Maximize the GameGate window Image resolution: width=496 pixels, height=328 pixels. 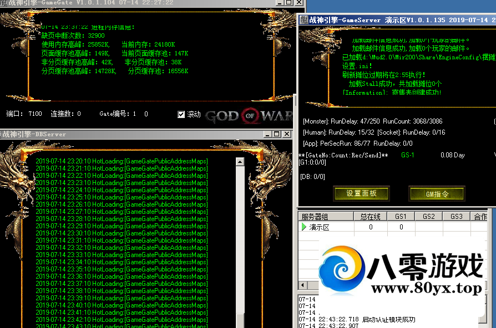click(289, 3)
